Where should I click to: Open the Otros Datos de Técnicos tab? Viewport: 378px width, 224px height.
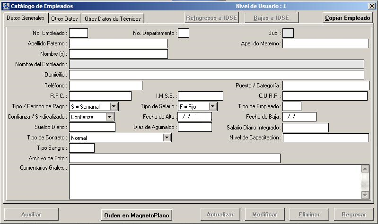[x=113, y=18]
